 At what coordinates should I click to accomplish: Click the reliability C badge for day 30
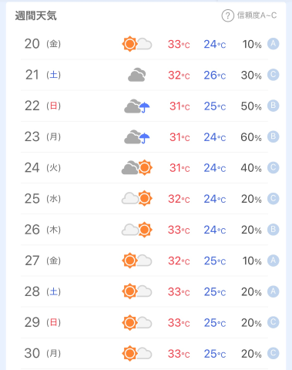click(274, 353)
